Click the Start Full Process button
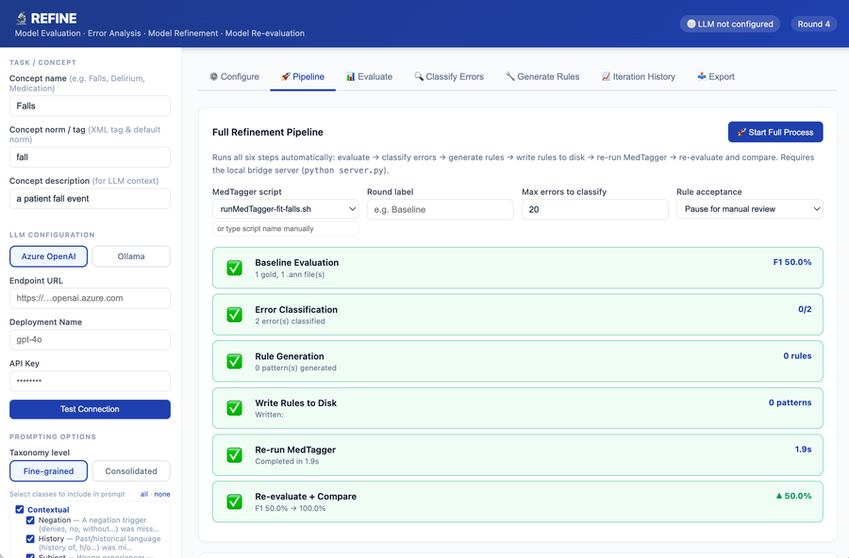Viewport: 849px width, 558px height. (x=775, y=132)
